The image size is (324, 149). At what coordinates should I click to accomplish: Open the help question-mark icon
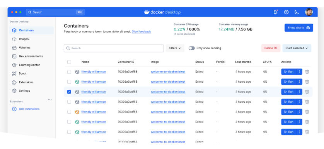coord(286,12)
